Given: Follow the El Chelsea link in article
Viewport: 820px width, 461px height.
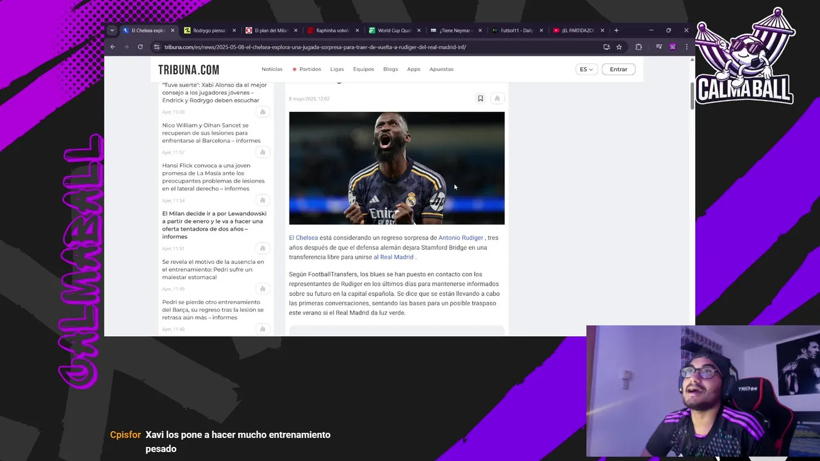Looking at the screenshot, I should click(303, 238).
